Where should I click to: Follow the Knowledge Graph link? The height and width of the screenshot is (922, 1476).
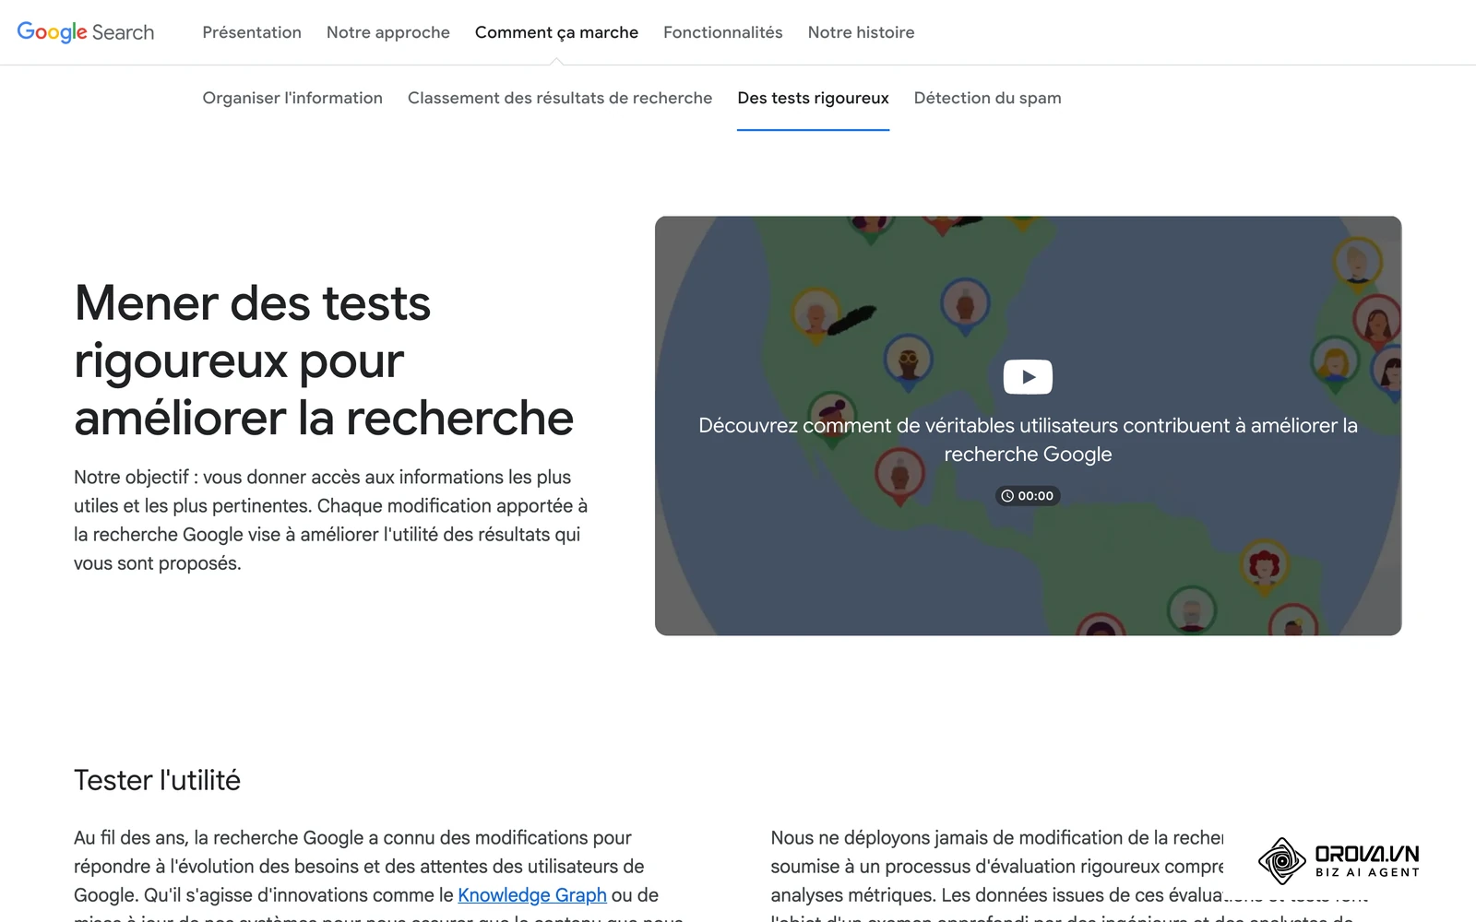point(532,894)
